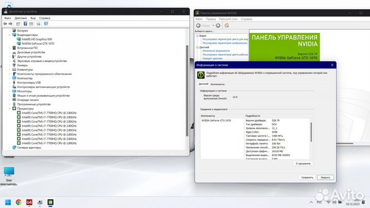Click the Закрыть button
The width and height of the screenshot is (370, 208).
[325, 177]
